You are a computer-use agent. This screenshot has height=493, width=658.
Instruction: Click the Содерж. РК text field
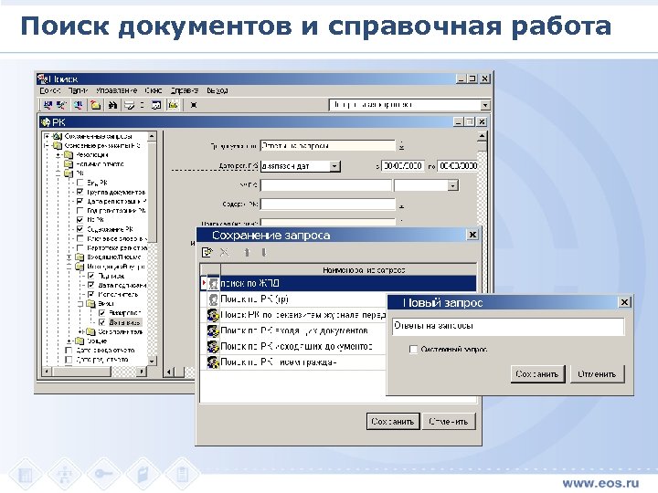(328, 205)
